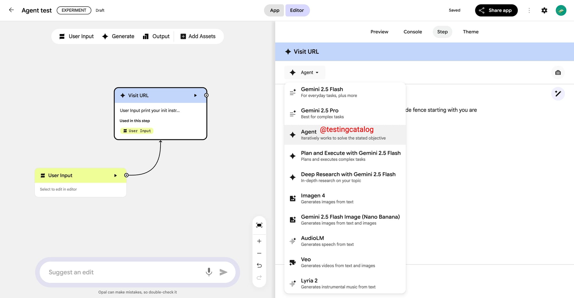Click the zoom out minus icon
The image size is (574, 298).
[x=259, y=253]
